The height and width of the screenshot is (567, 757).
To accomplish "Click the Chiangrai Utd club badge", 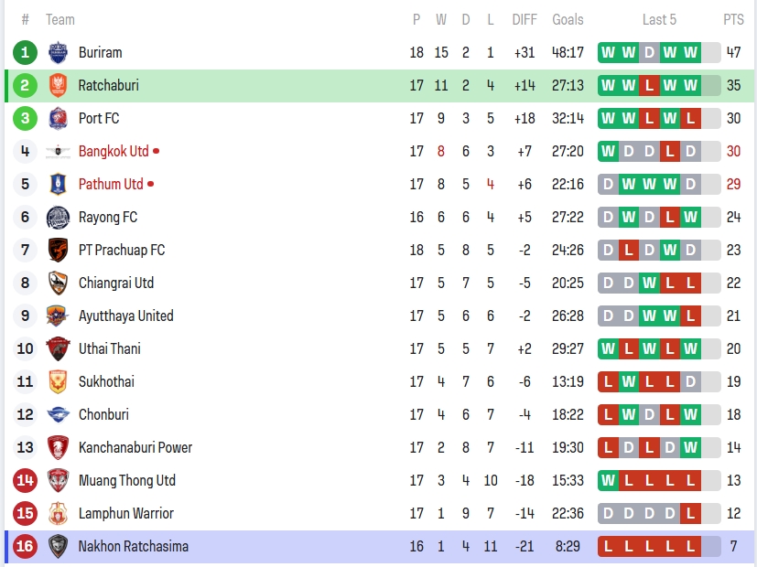I will click(58, 283).
